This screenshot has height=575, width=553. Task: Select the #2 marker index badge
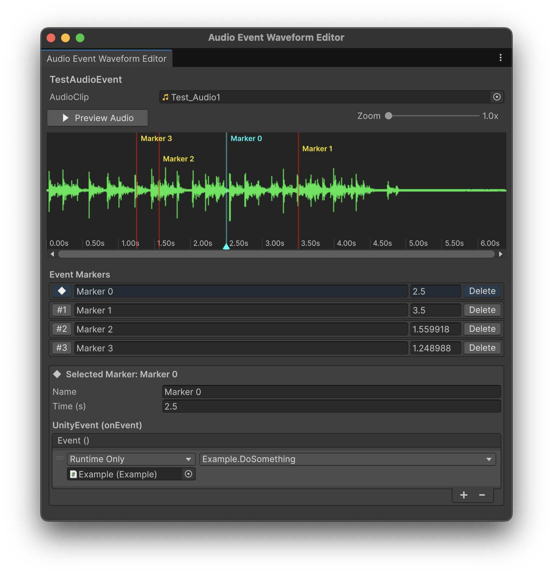pos(62,329)
